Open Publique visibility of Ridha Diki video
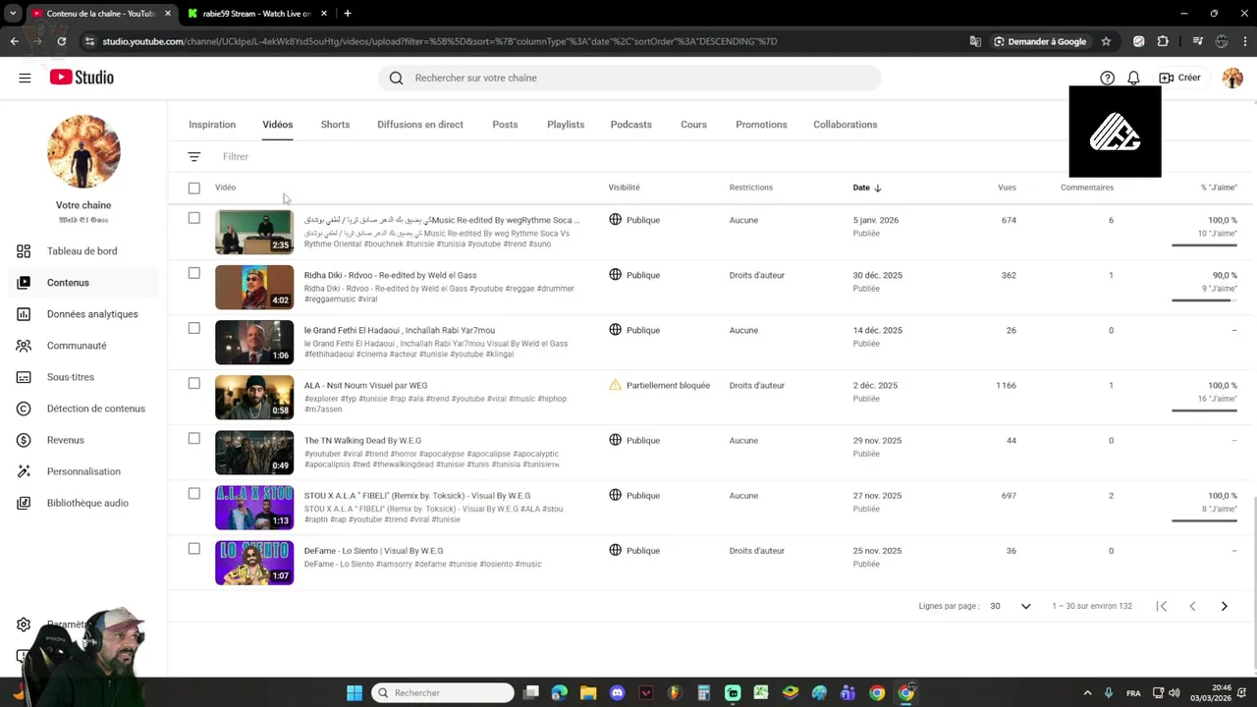Image resolution: width=1257 pixels, height=707 pixels. pyautogui.click(x=634, y=275)
